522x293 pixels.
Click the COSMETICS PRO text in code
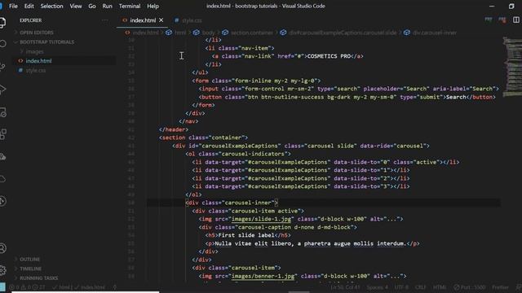[x=329, y=56]
